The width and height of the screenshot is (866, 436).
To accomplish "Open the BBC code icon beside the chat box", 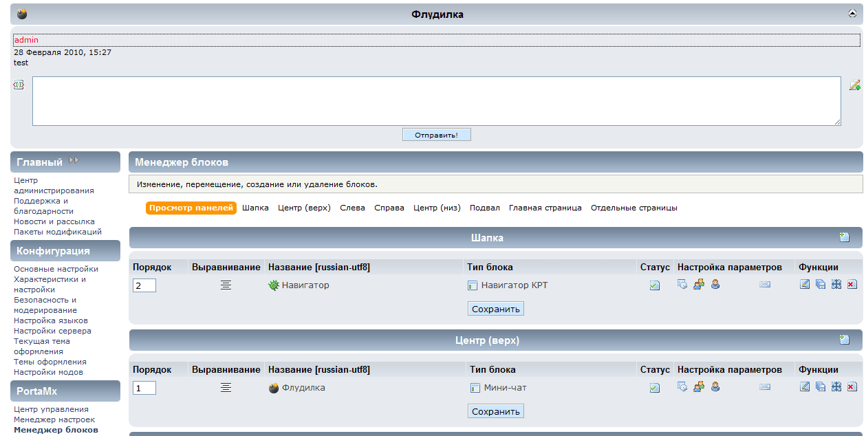I will pyautogui.click(x=19, y=85).
